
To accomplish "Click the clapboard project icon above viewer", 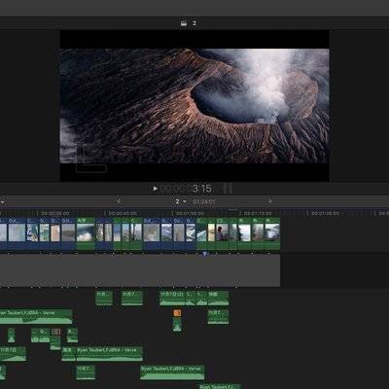I will click(184, 23).
